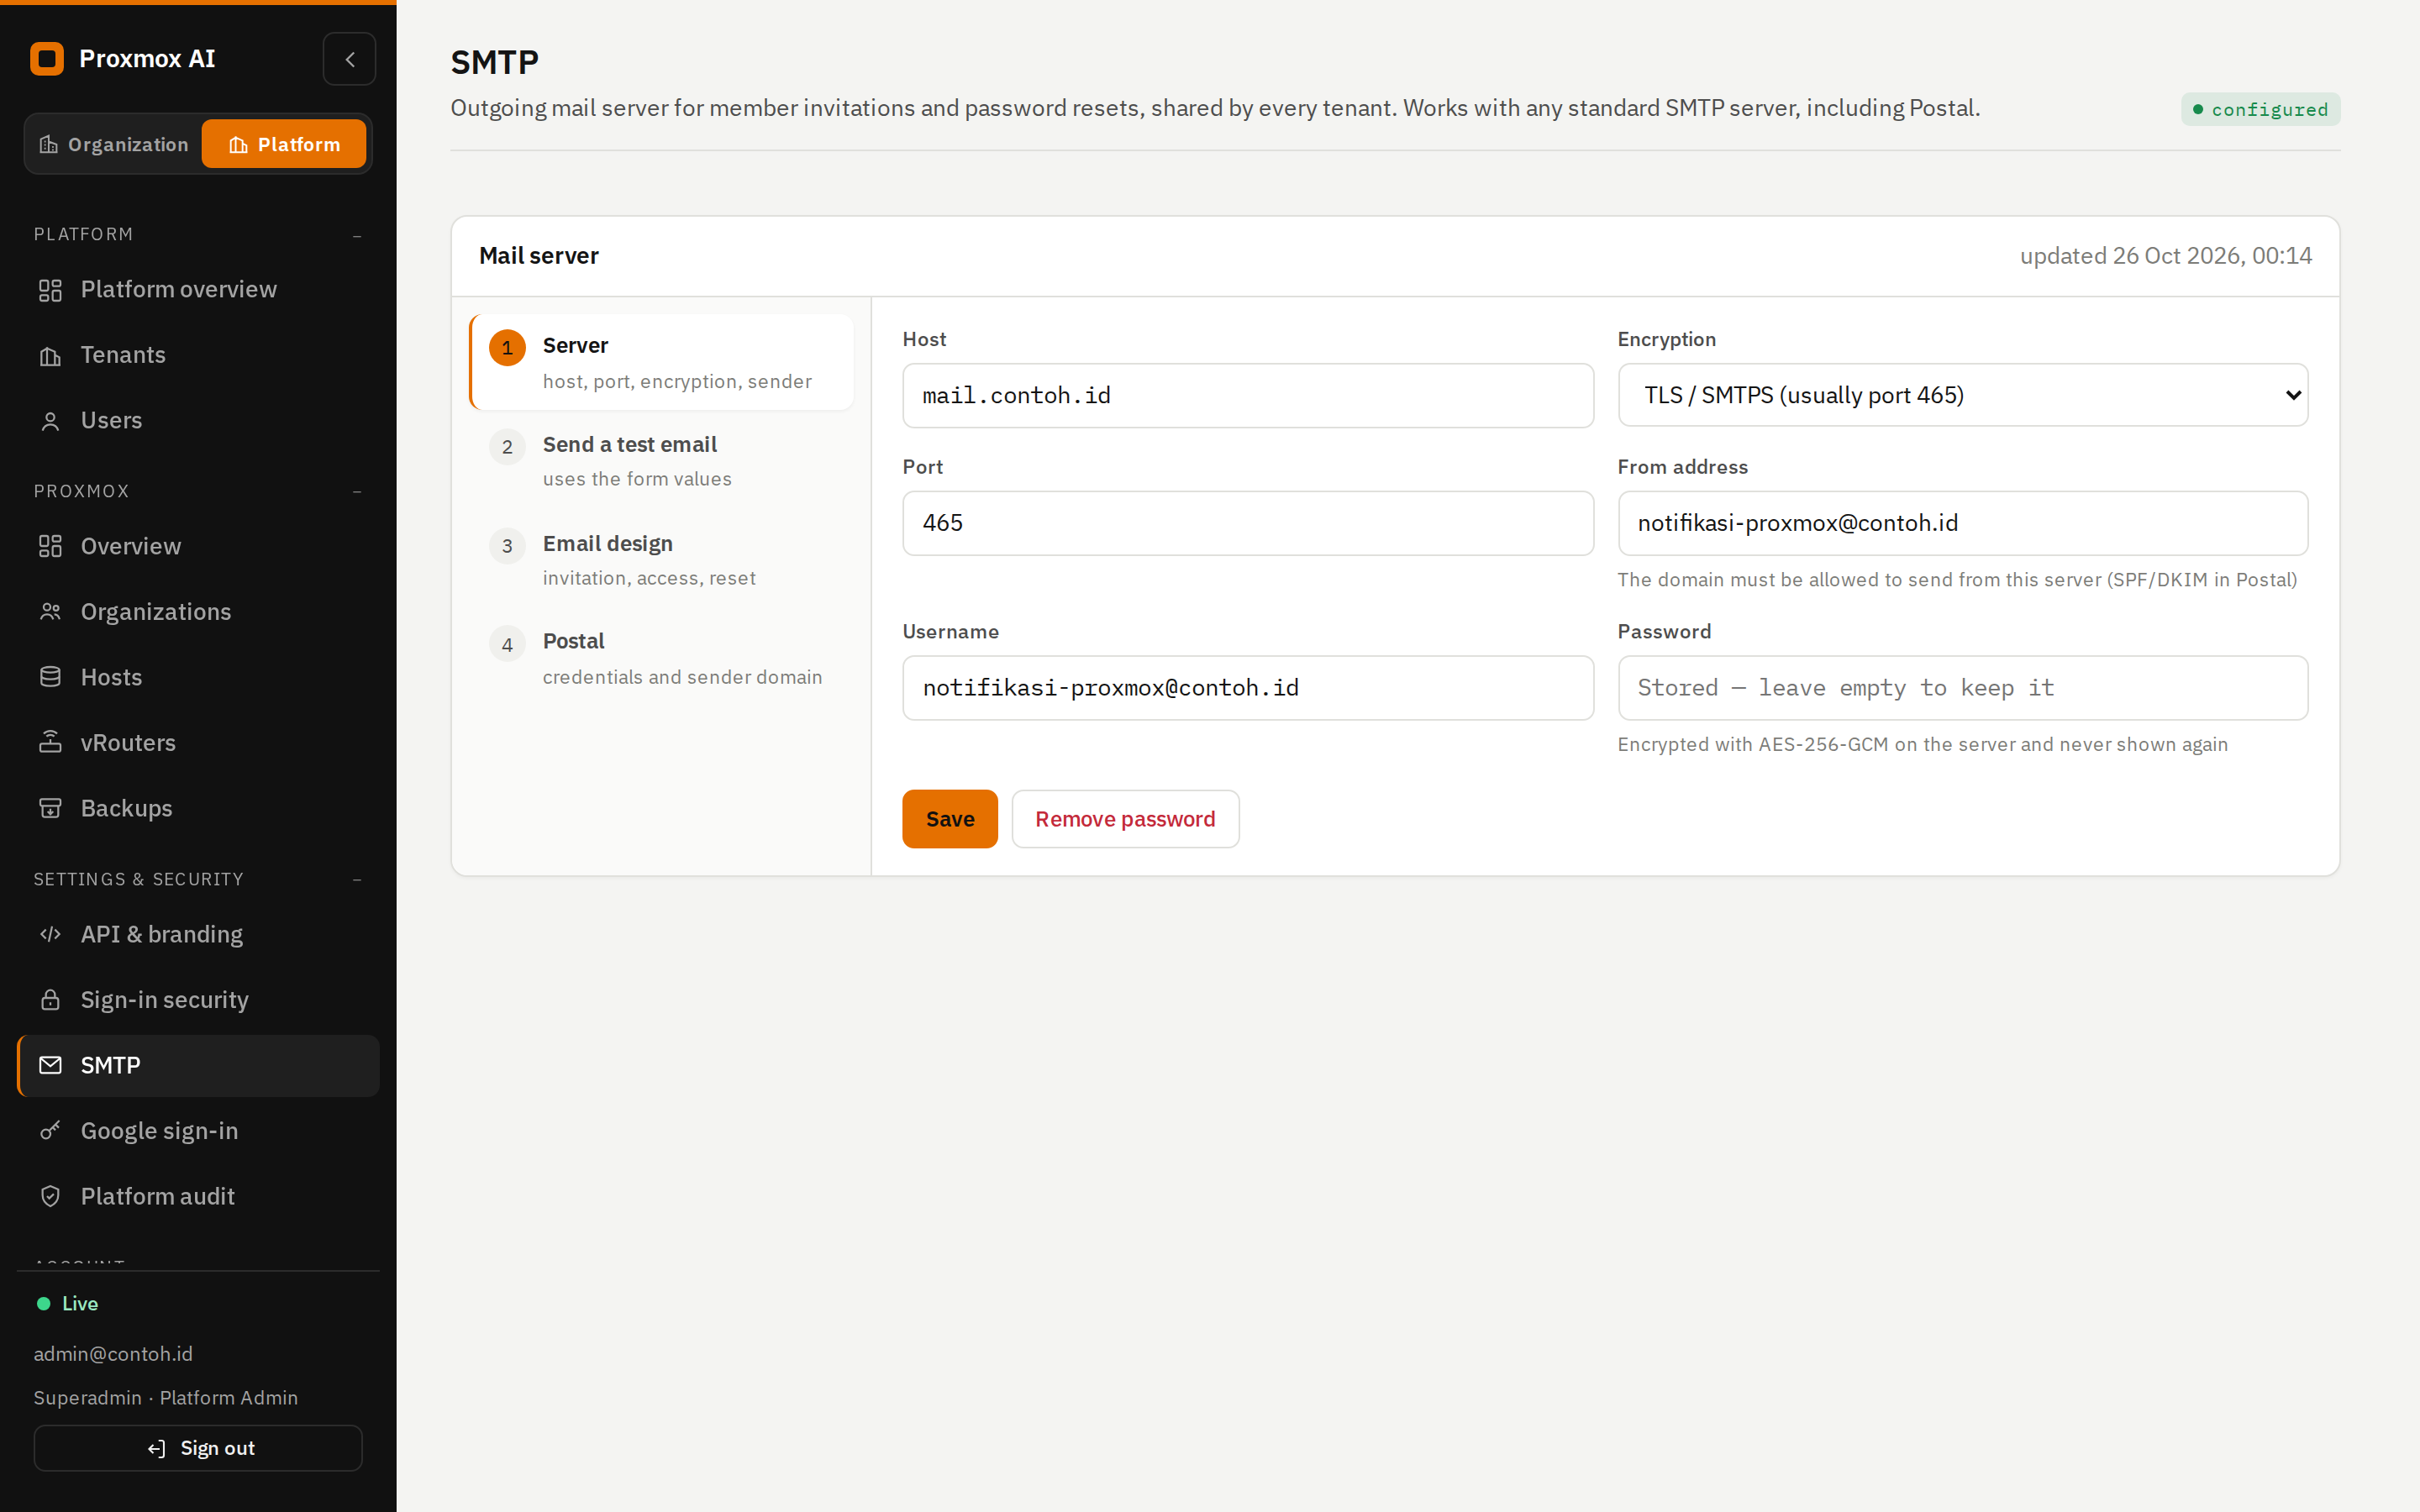Image resolution: width=2420 pixels, height=1512 pixels.
Task: Click the Sign-in security lock icon
Action: [x=50, y=1000]
